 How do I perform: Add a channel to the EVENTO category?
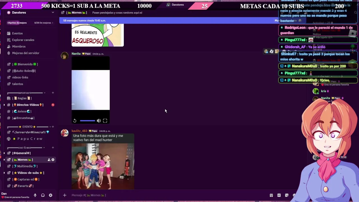point(52,127)
